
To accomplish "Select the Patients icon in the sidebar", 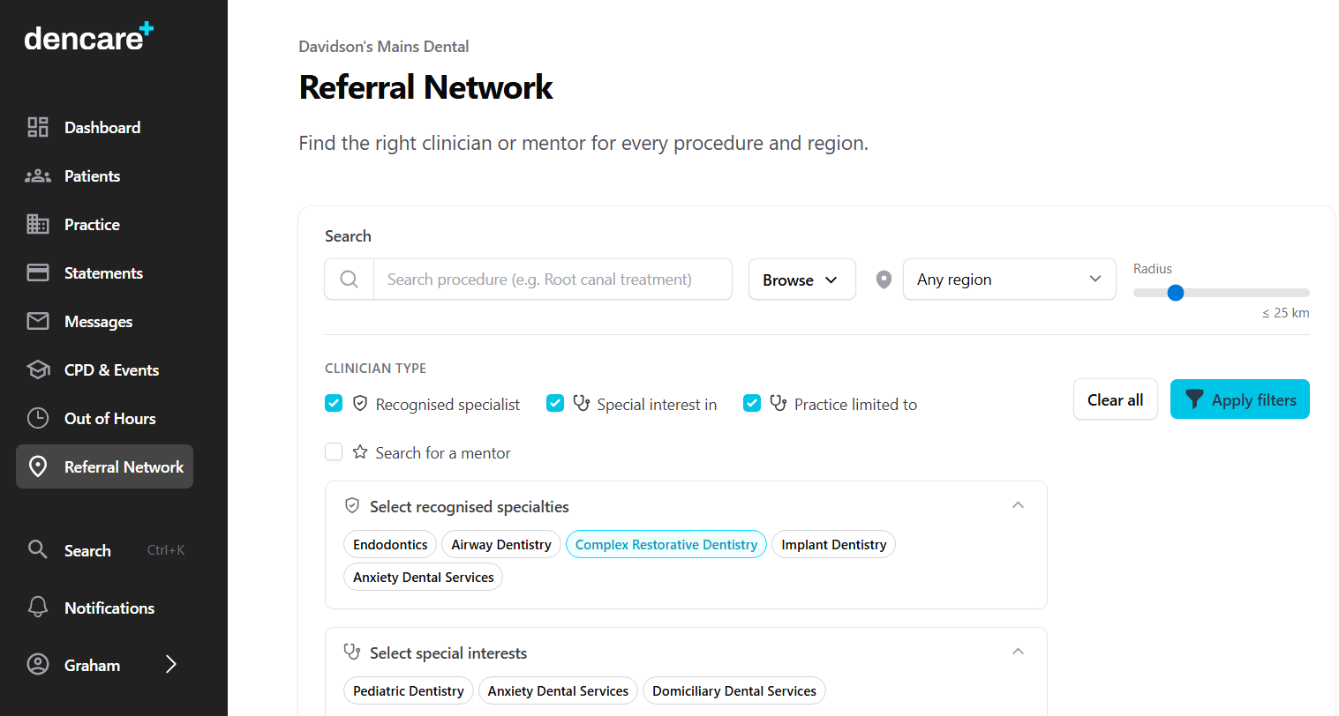I will 37,175.
